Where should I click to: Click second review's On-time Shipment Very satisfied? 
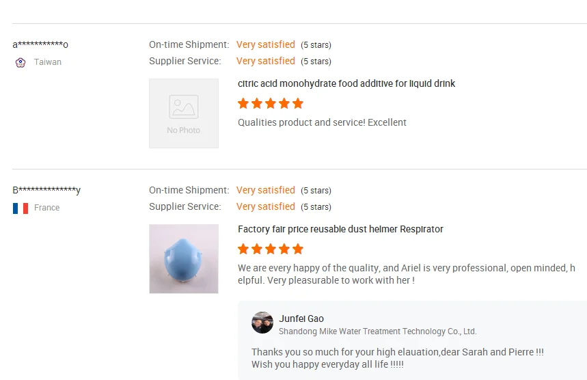[266, 190]
